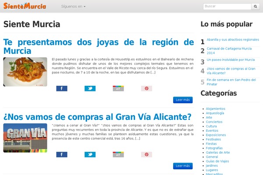263x175 pixels.
Task: Share joyas de Murcia article on Facebook
Action: [x=62, y=88]
